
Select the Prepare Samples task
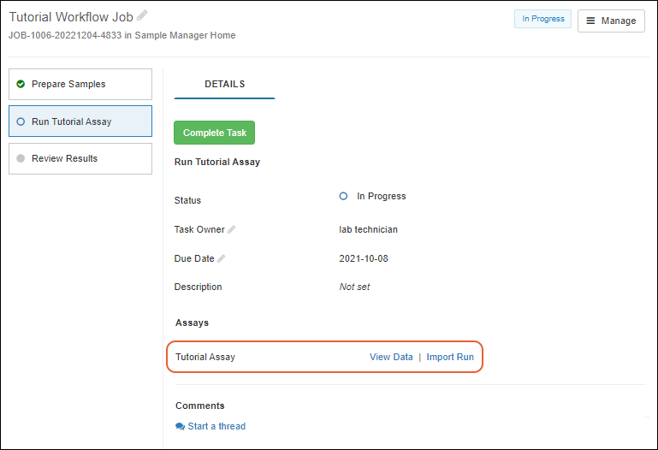80,84
